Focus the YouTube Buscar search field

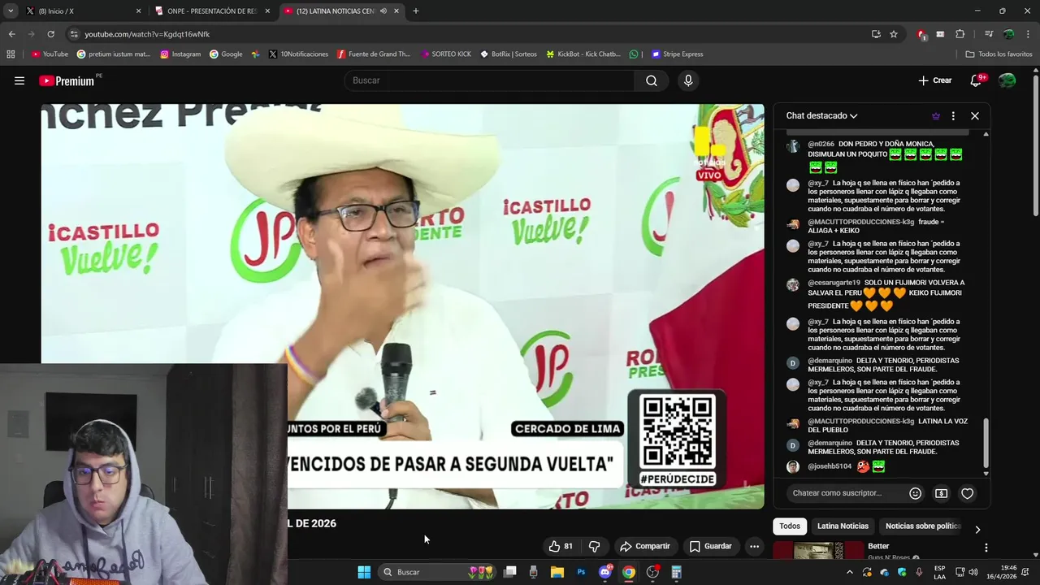point(490,80)
